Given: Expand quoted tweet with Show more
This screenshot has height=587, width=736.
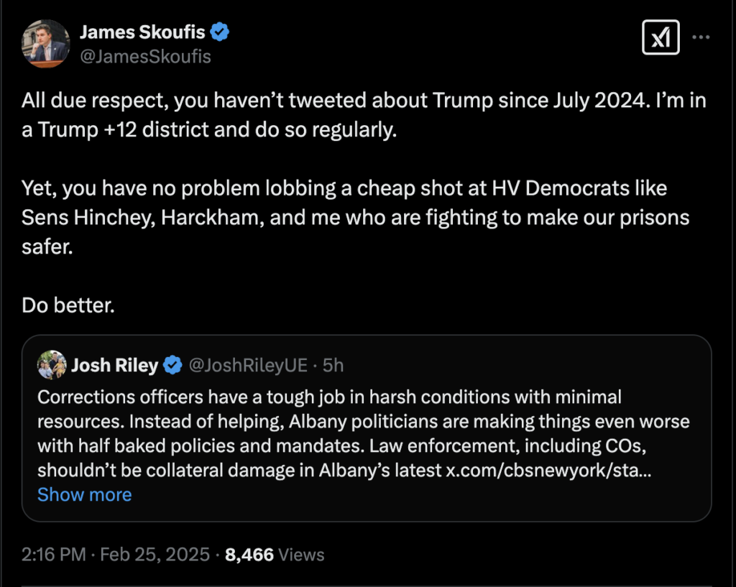Looking at the screenshot, I should [84, 494].
